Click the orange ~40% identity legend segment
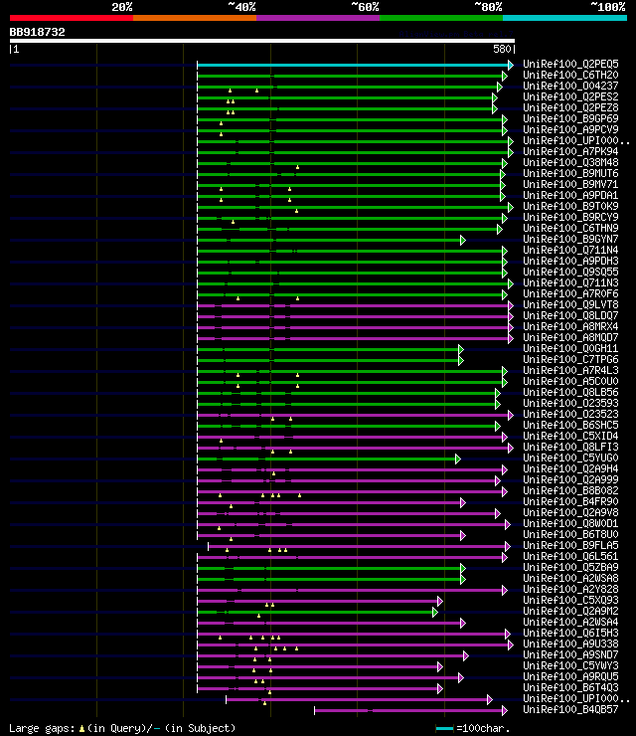The width and height of the screenshot is (636, 736). coord(195,18)
